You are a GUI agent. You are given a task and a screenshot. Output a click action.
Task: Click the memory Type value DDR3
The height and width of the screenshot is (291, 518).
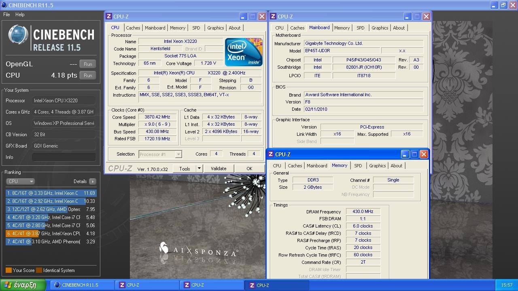click(x=312, y=180)
